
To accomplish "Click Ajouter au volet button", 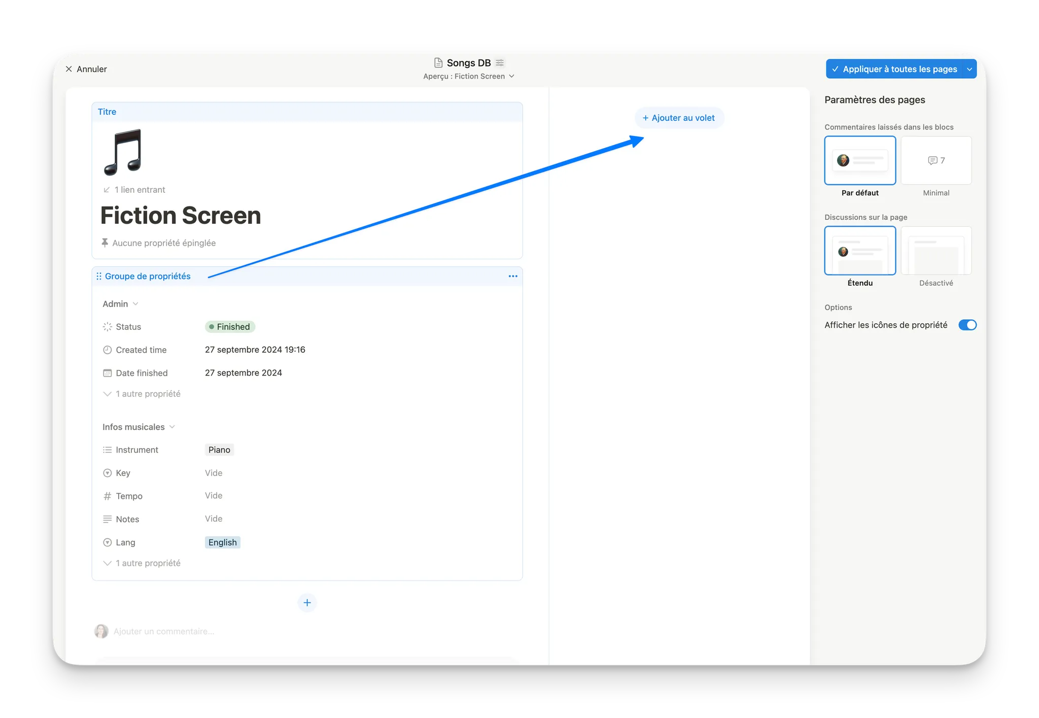I will coord(679,118).
